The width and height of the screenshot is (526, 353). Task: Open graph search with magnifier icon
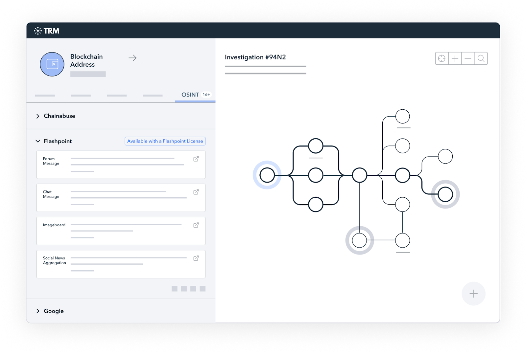point(481,58)
